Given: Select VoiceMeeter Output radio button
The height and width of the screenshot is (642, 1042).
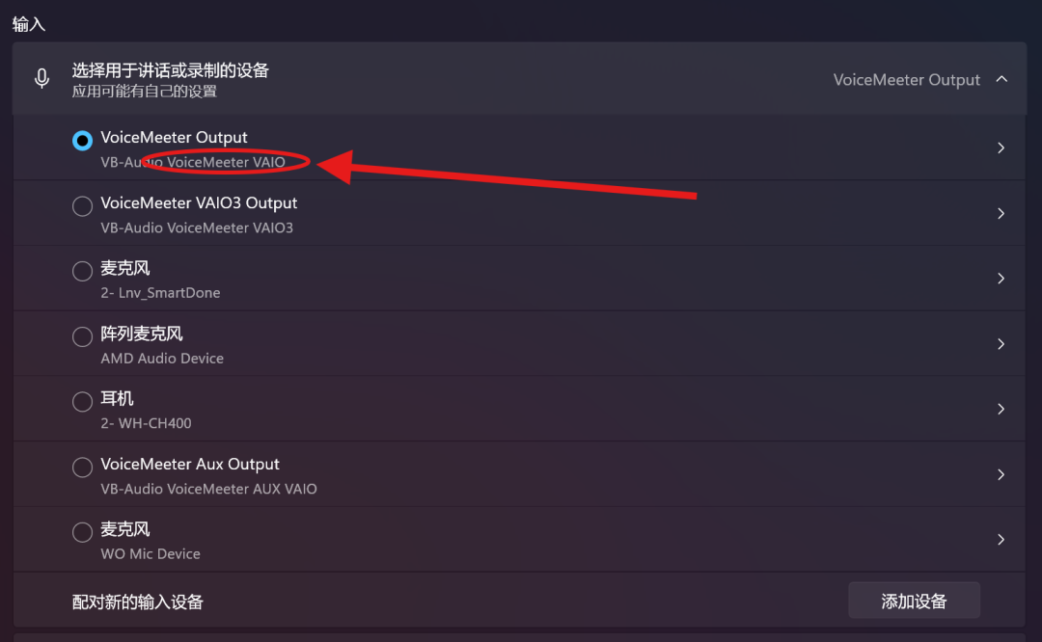Looking at the screenshot, I should 82,141.
